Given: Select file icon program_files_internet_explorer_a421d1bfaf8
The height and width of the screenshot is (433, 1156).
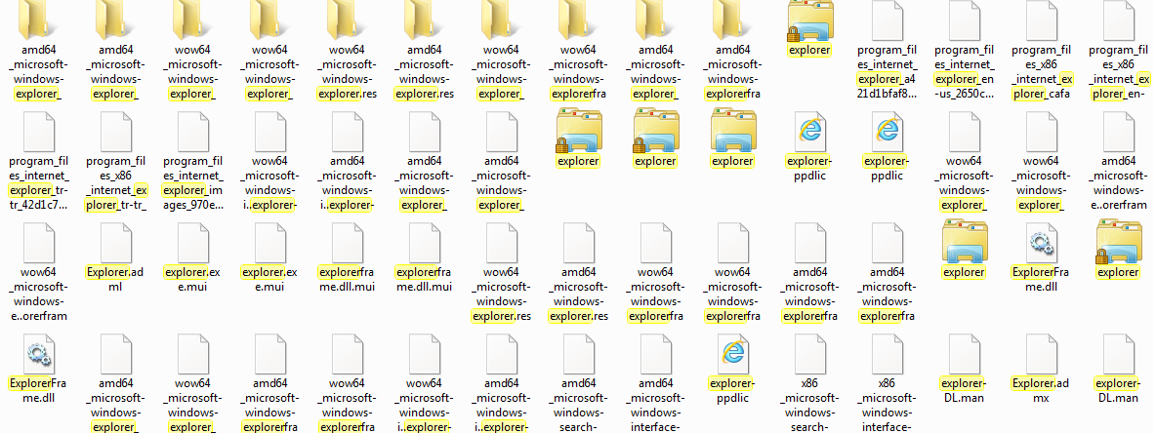Looking at the screenshot, I should coord(887,20).
